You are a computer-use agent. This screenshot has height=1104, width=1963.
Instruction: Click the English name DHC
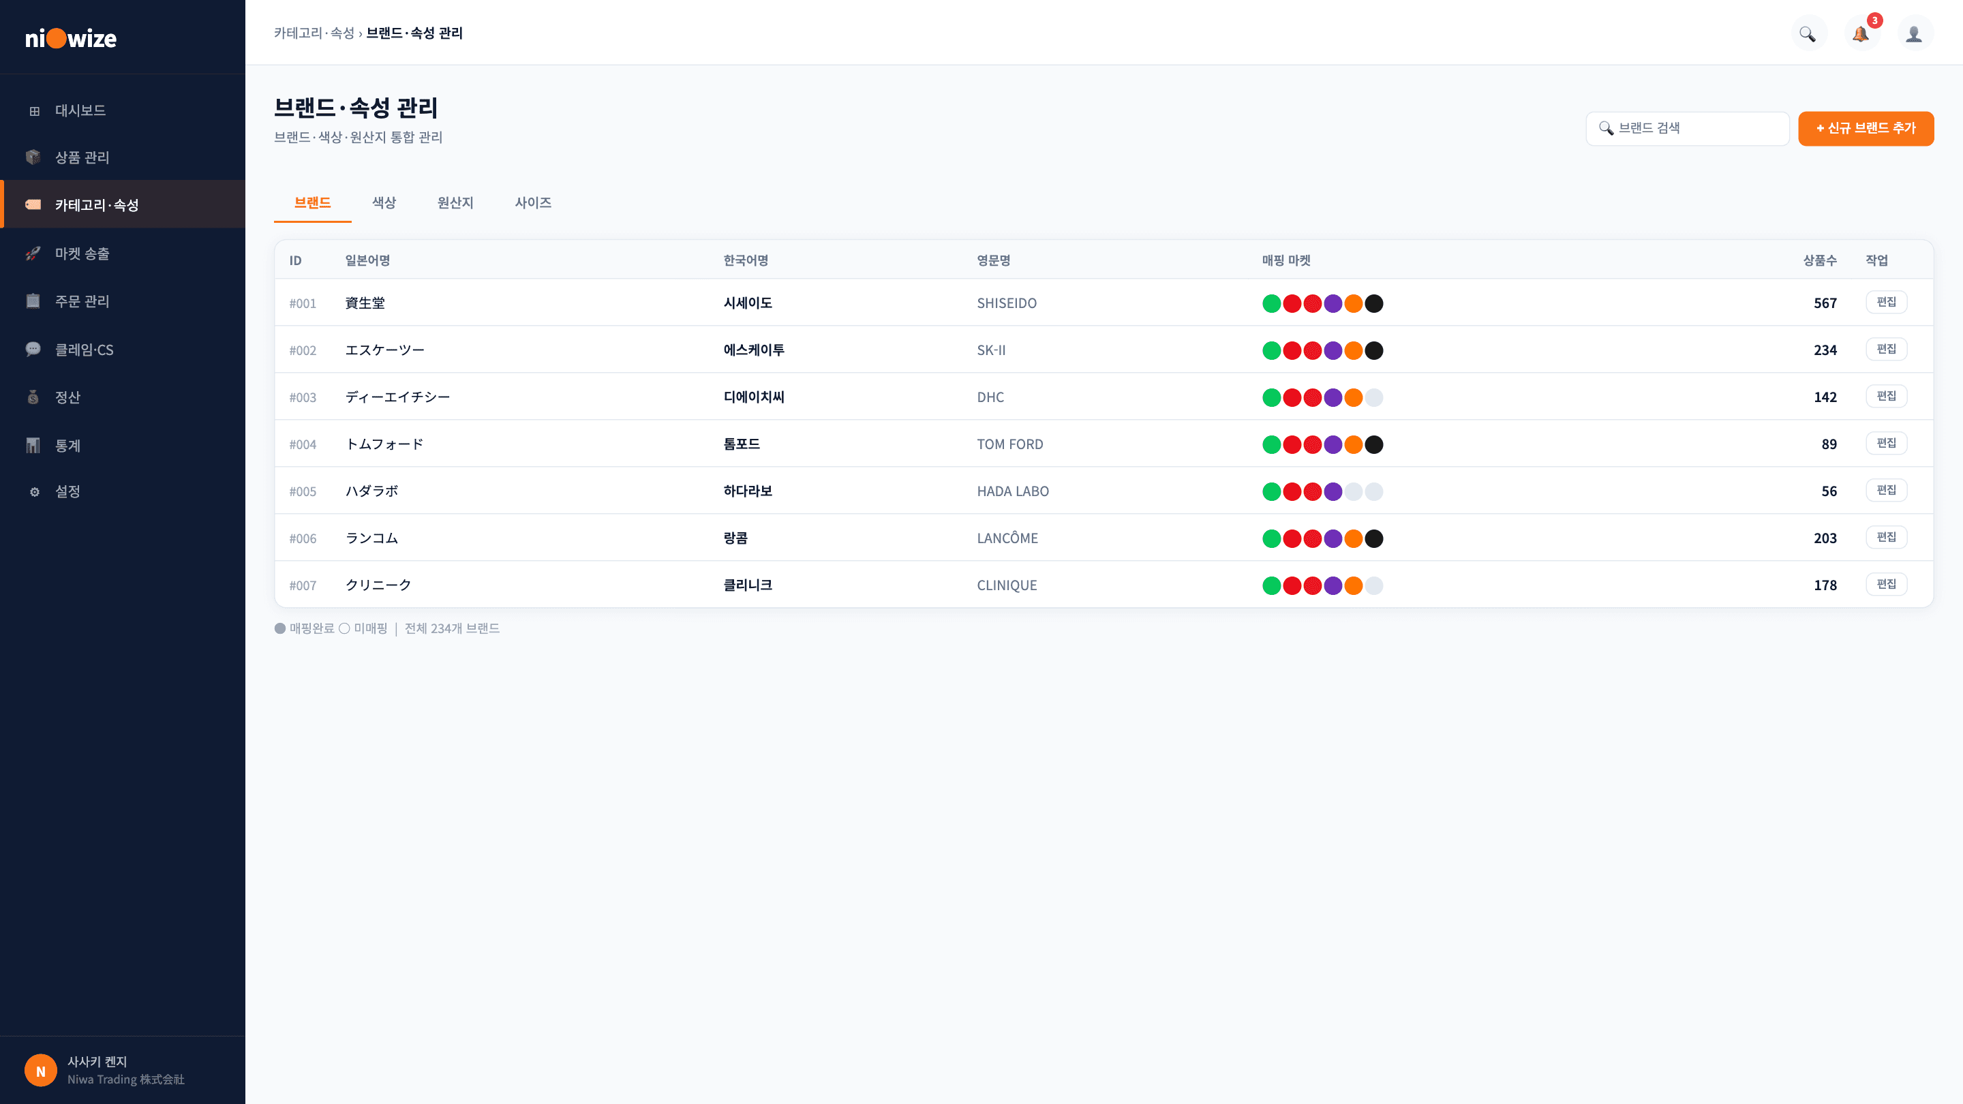[990, 398]
